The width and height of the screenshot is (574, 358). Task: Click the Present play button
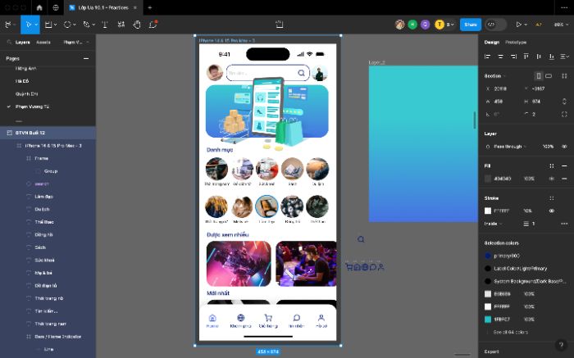click(518, 25)
